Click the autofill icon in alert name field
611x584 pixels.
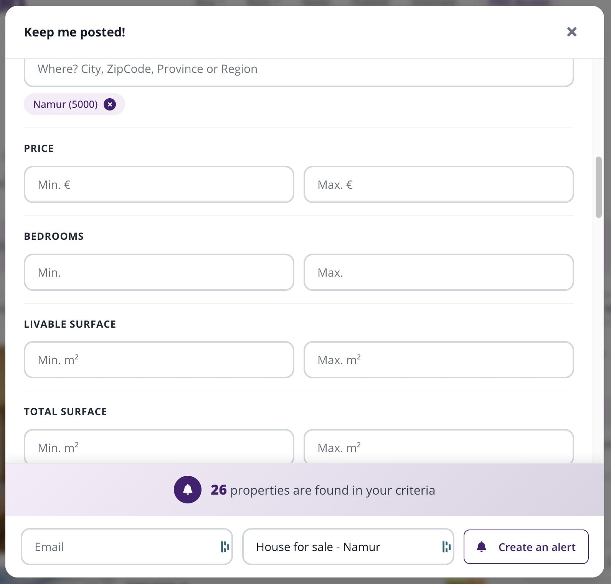(x=446, y=547)
